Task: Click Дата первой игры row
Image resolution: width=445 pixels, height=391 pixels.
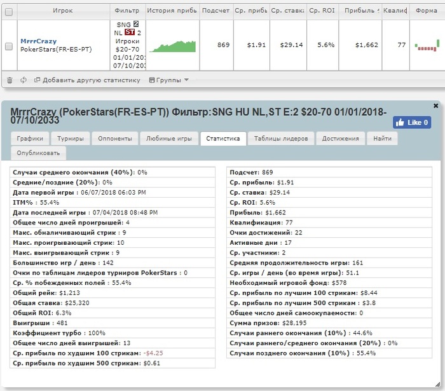Action: pyautogui.click(x=113, y=193)
